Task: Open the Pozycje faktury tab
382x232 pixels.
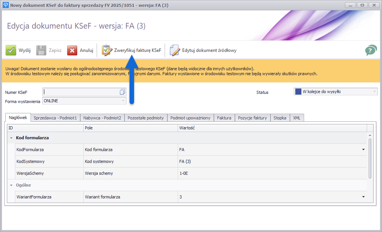Action: pos(252,118)
